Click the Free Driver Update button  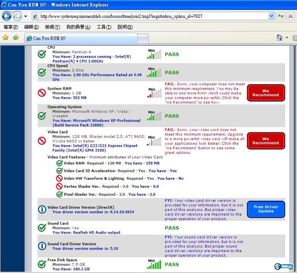click(266, 209)
